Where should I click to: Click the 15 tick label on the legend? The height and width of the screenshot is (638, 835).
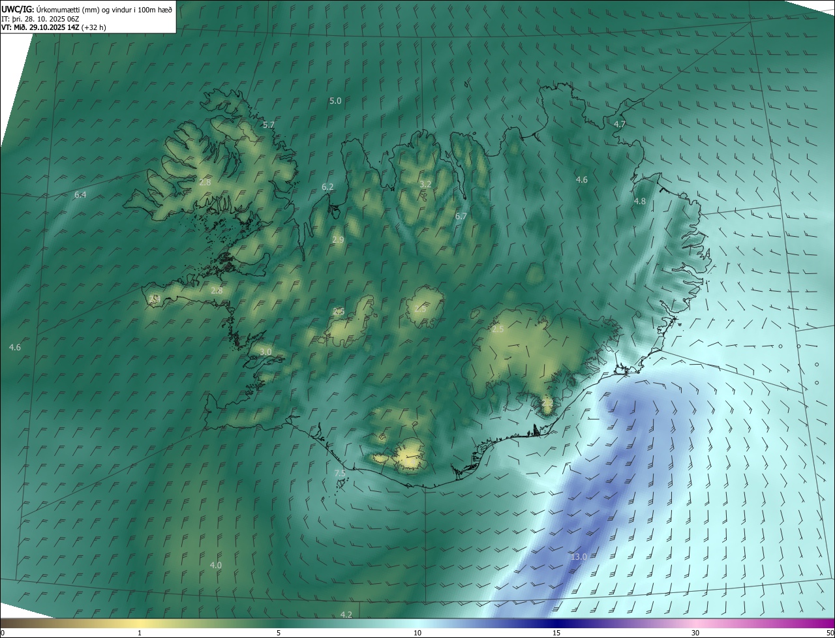point(556,633)
